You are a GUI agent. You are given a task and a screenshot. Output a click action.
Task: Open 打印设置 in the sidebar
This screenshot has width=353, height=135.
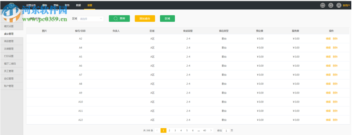tap(9, 56)
